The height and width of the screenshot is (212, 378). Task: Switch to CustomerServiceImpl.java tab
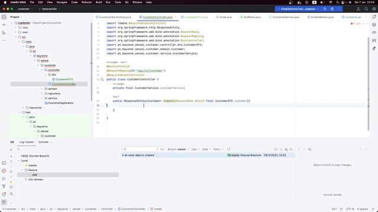pos(113,17)
